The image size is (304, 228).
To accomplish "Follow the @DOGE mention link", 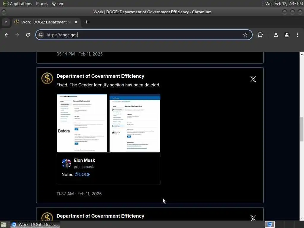I will click(83, 175).
